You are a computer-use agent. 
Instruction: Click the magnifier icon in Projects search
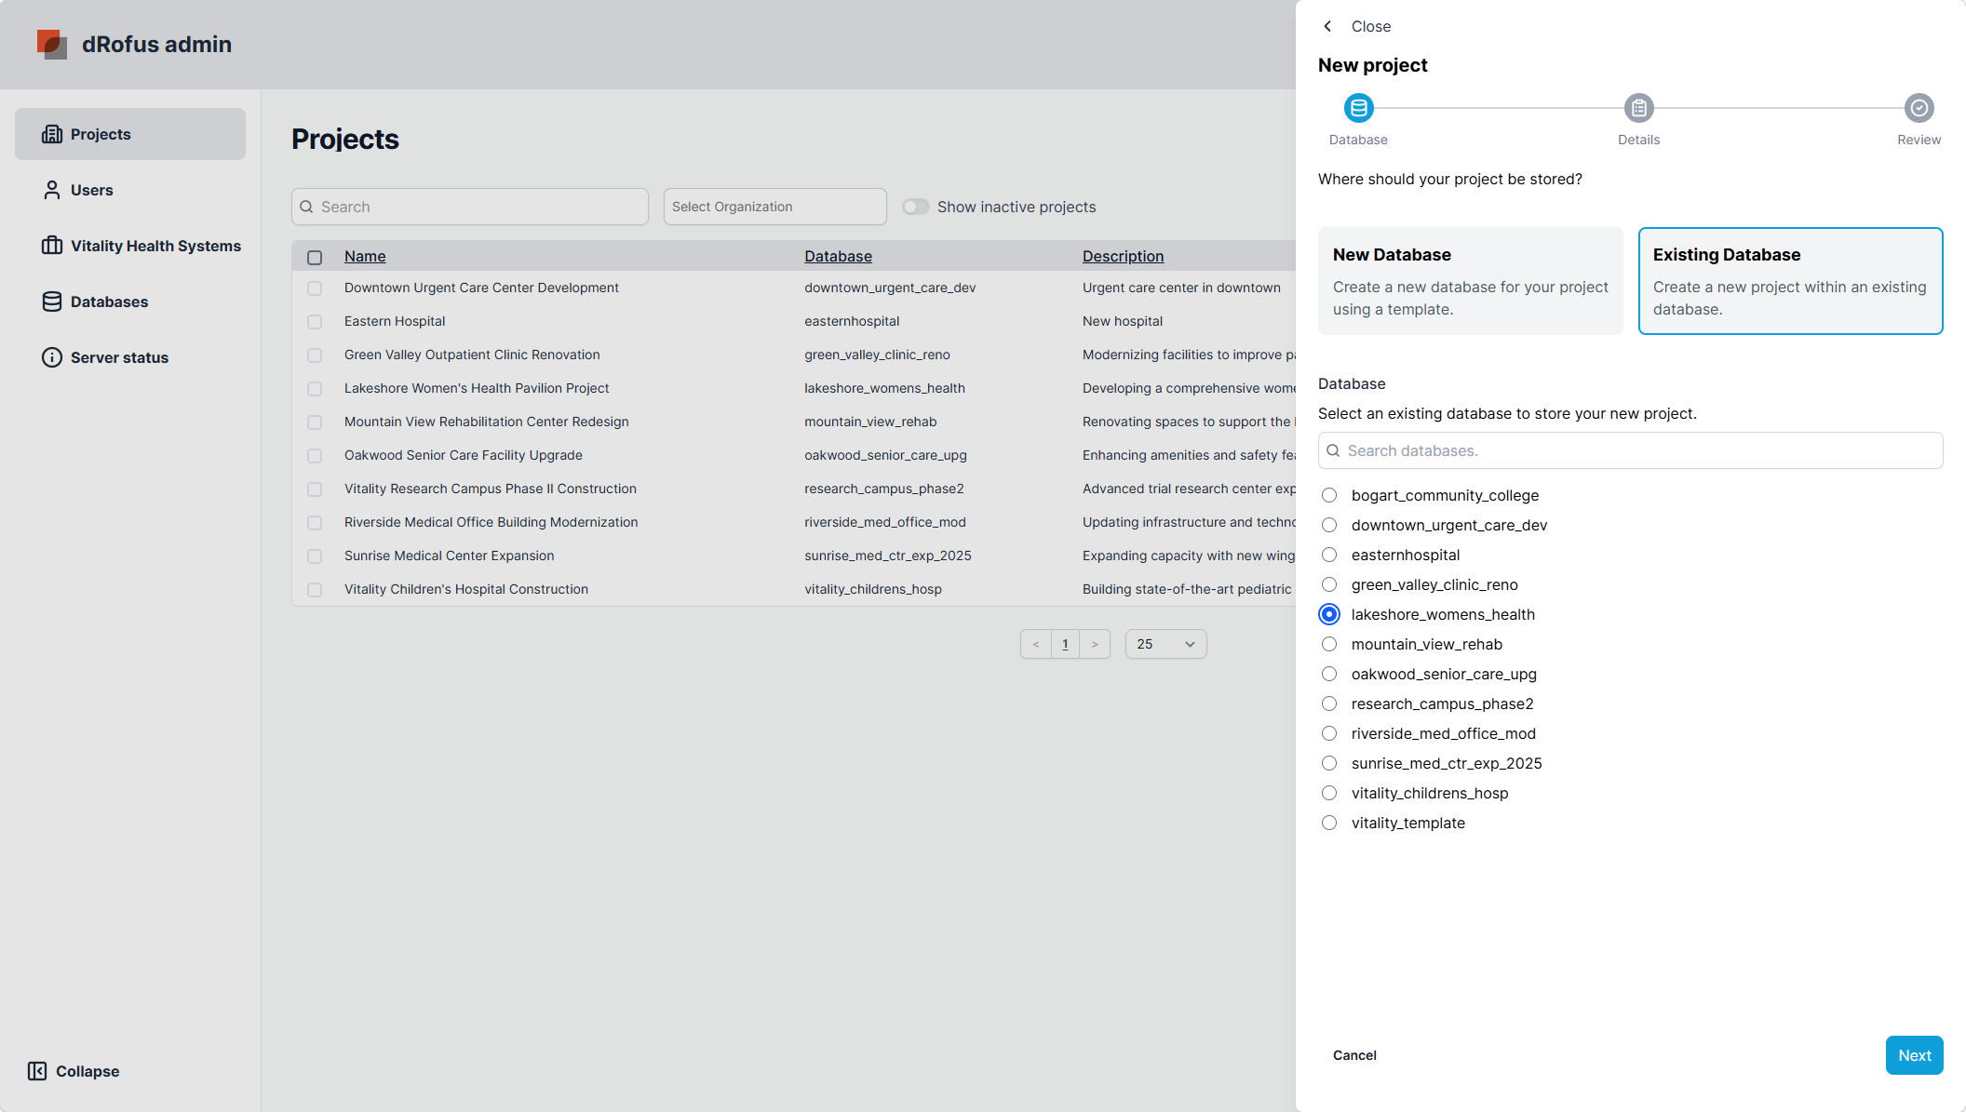click(x=306, y=207)
